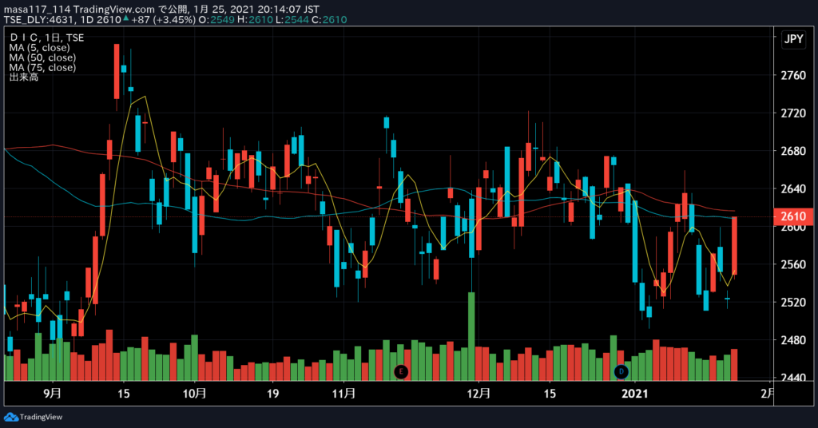The height and width of the screenshot is (428, 818).
Task: Click the 2480 price axis label
Action: 793,340
